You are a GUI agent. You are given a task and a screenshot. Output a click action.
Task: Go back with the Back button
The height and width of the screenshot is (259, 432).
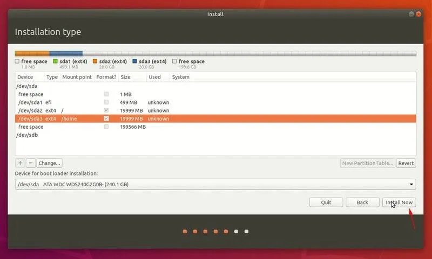click(362, 202)
